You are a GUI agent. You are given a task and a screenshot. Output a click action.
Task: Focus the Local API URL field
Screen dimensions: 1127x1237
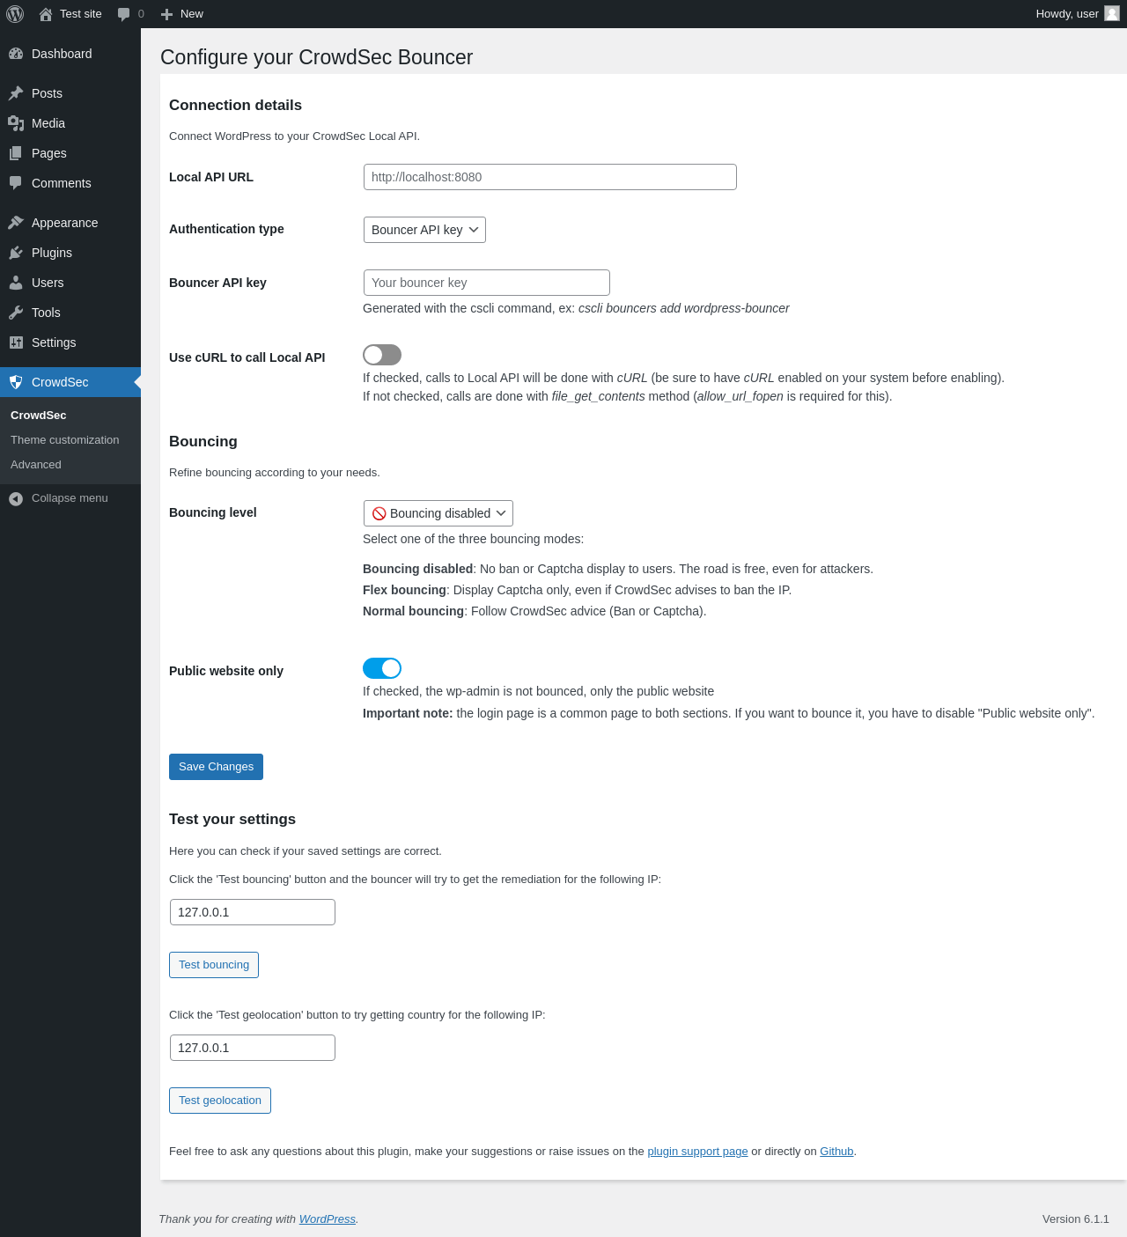pyautogui.click(x=550, y=177)
